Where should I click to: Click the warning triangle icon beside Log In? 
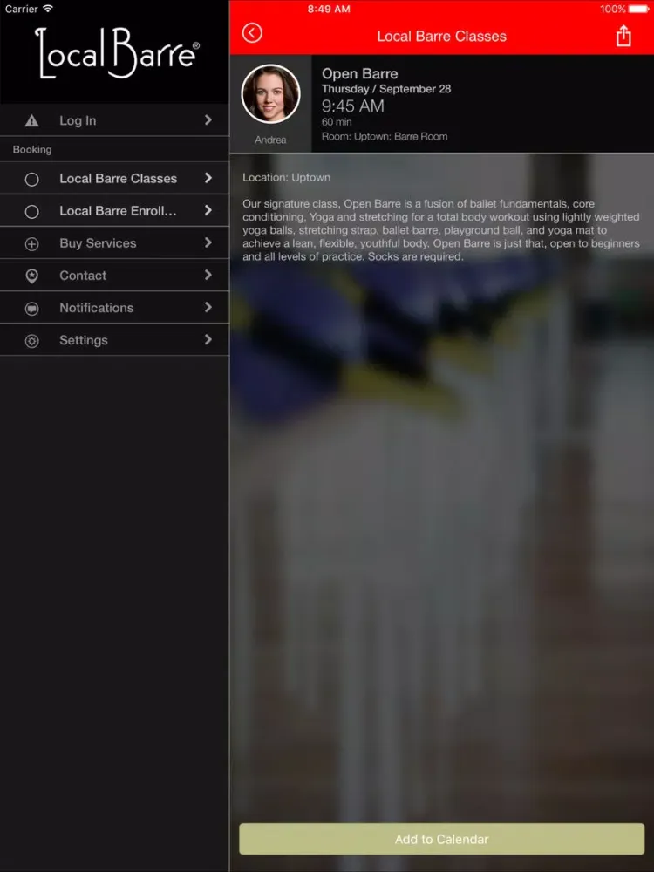pyautogui.click(x=31, y=120)
